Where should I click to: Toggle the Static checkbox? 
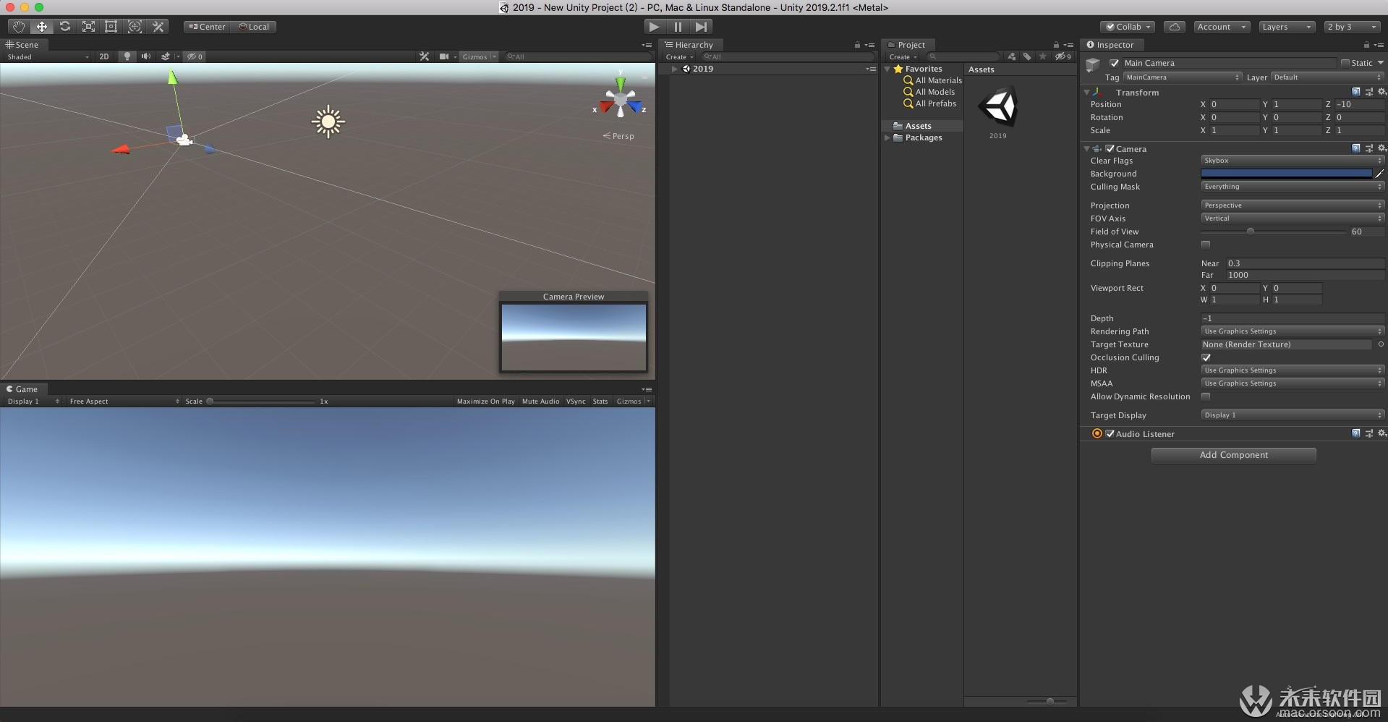1345,63
